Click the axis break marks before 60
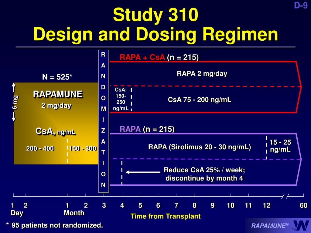Image resolution: width=311 pixels, height=233 pixels. (285, 197)
